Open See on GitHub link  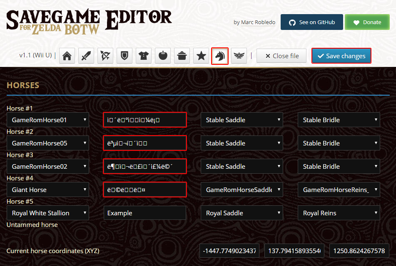311,22
